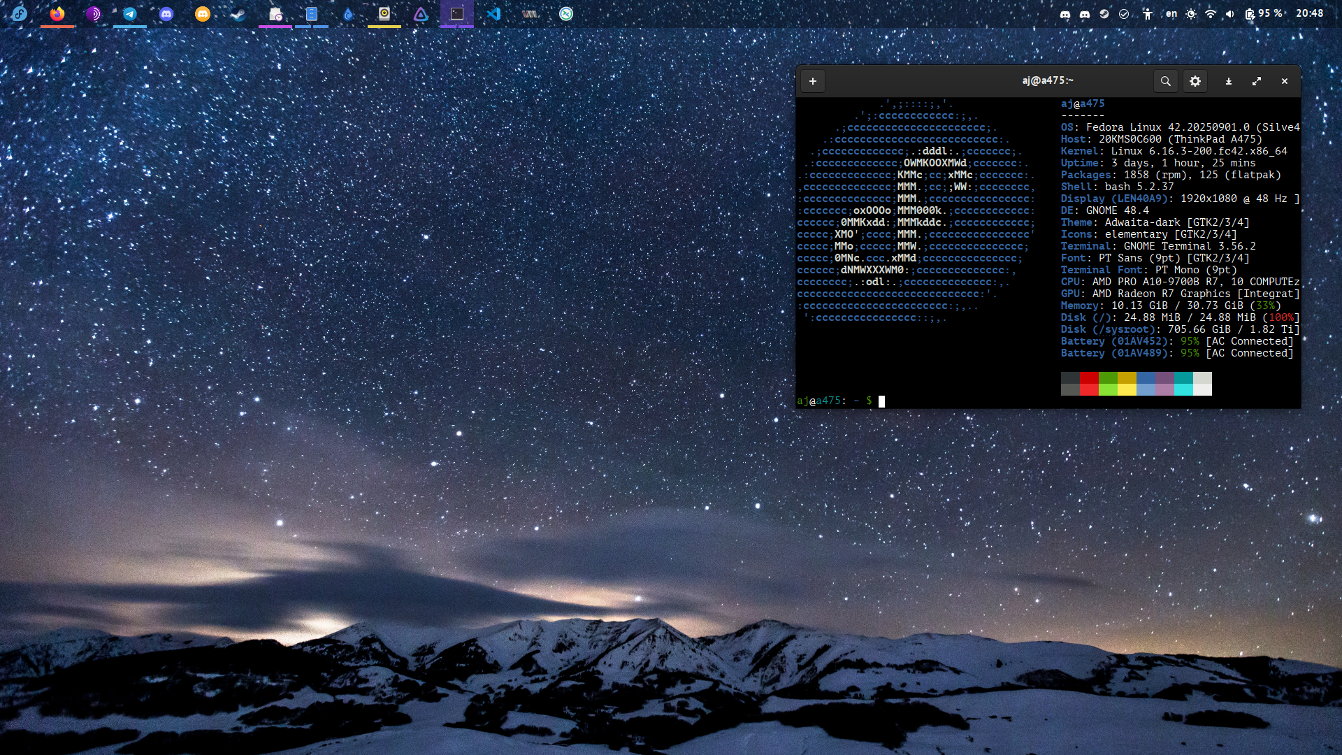Launch Jellyfin from the panel
Image resolution: width=1342 pixels, height=755 pixels.
point(421,13)
